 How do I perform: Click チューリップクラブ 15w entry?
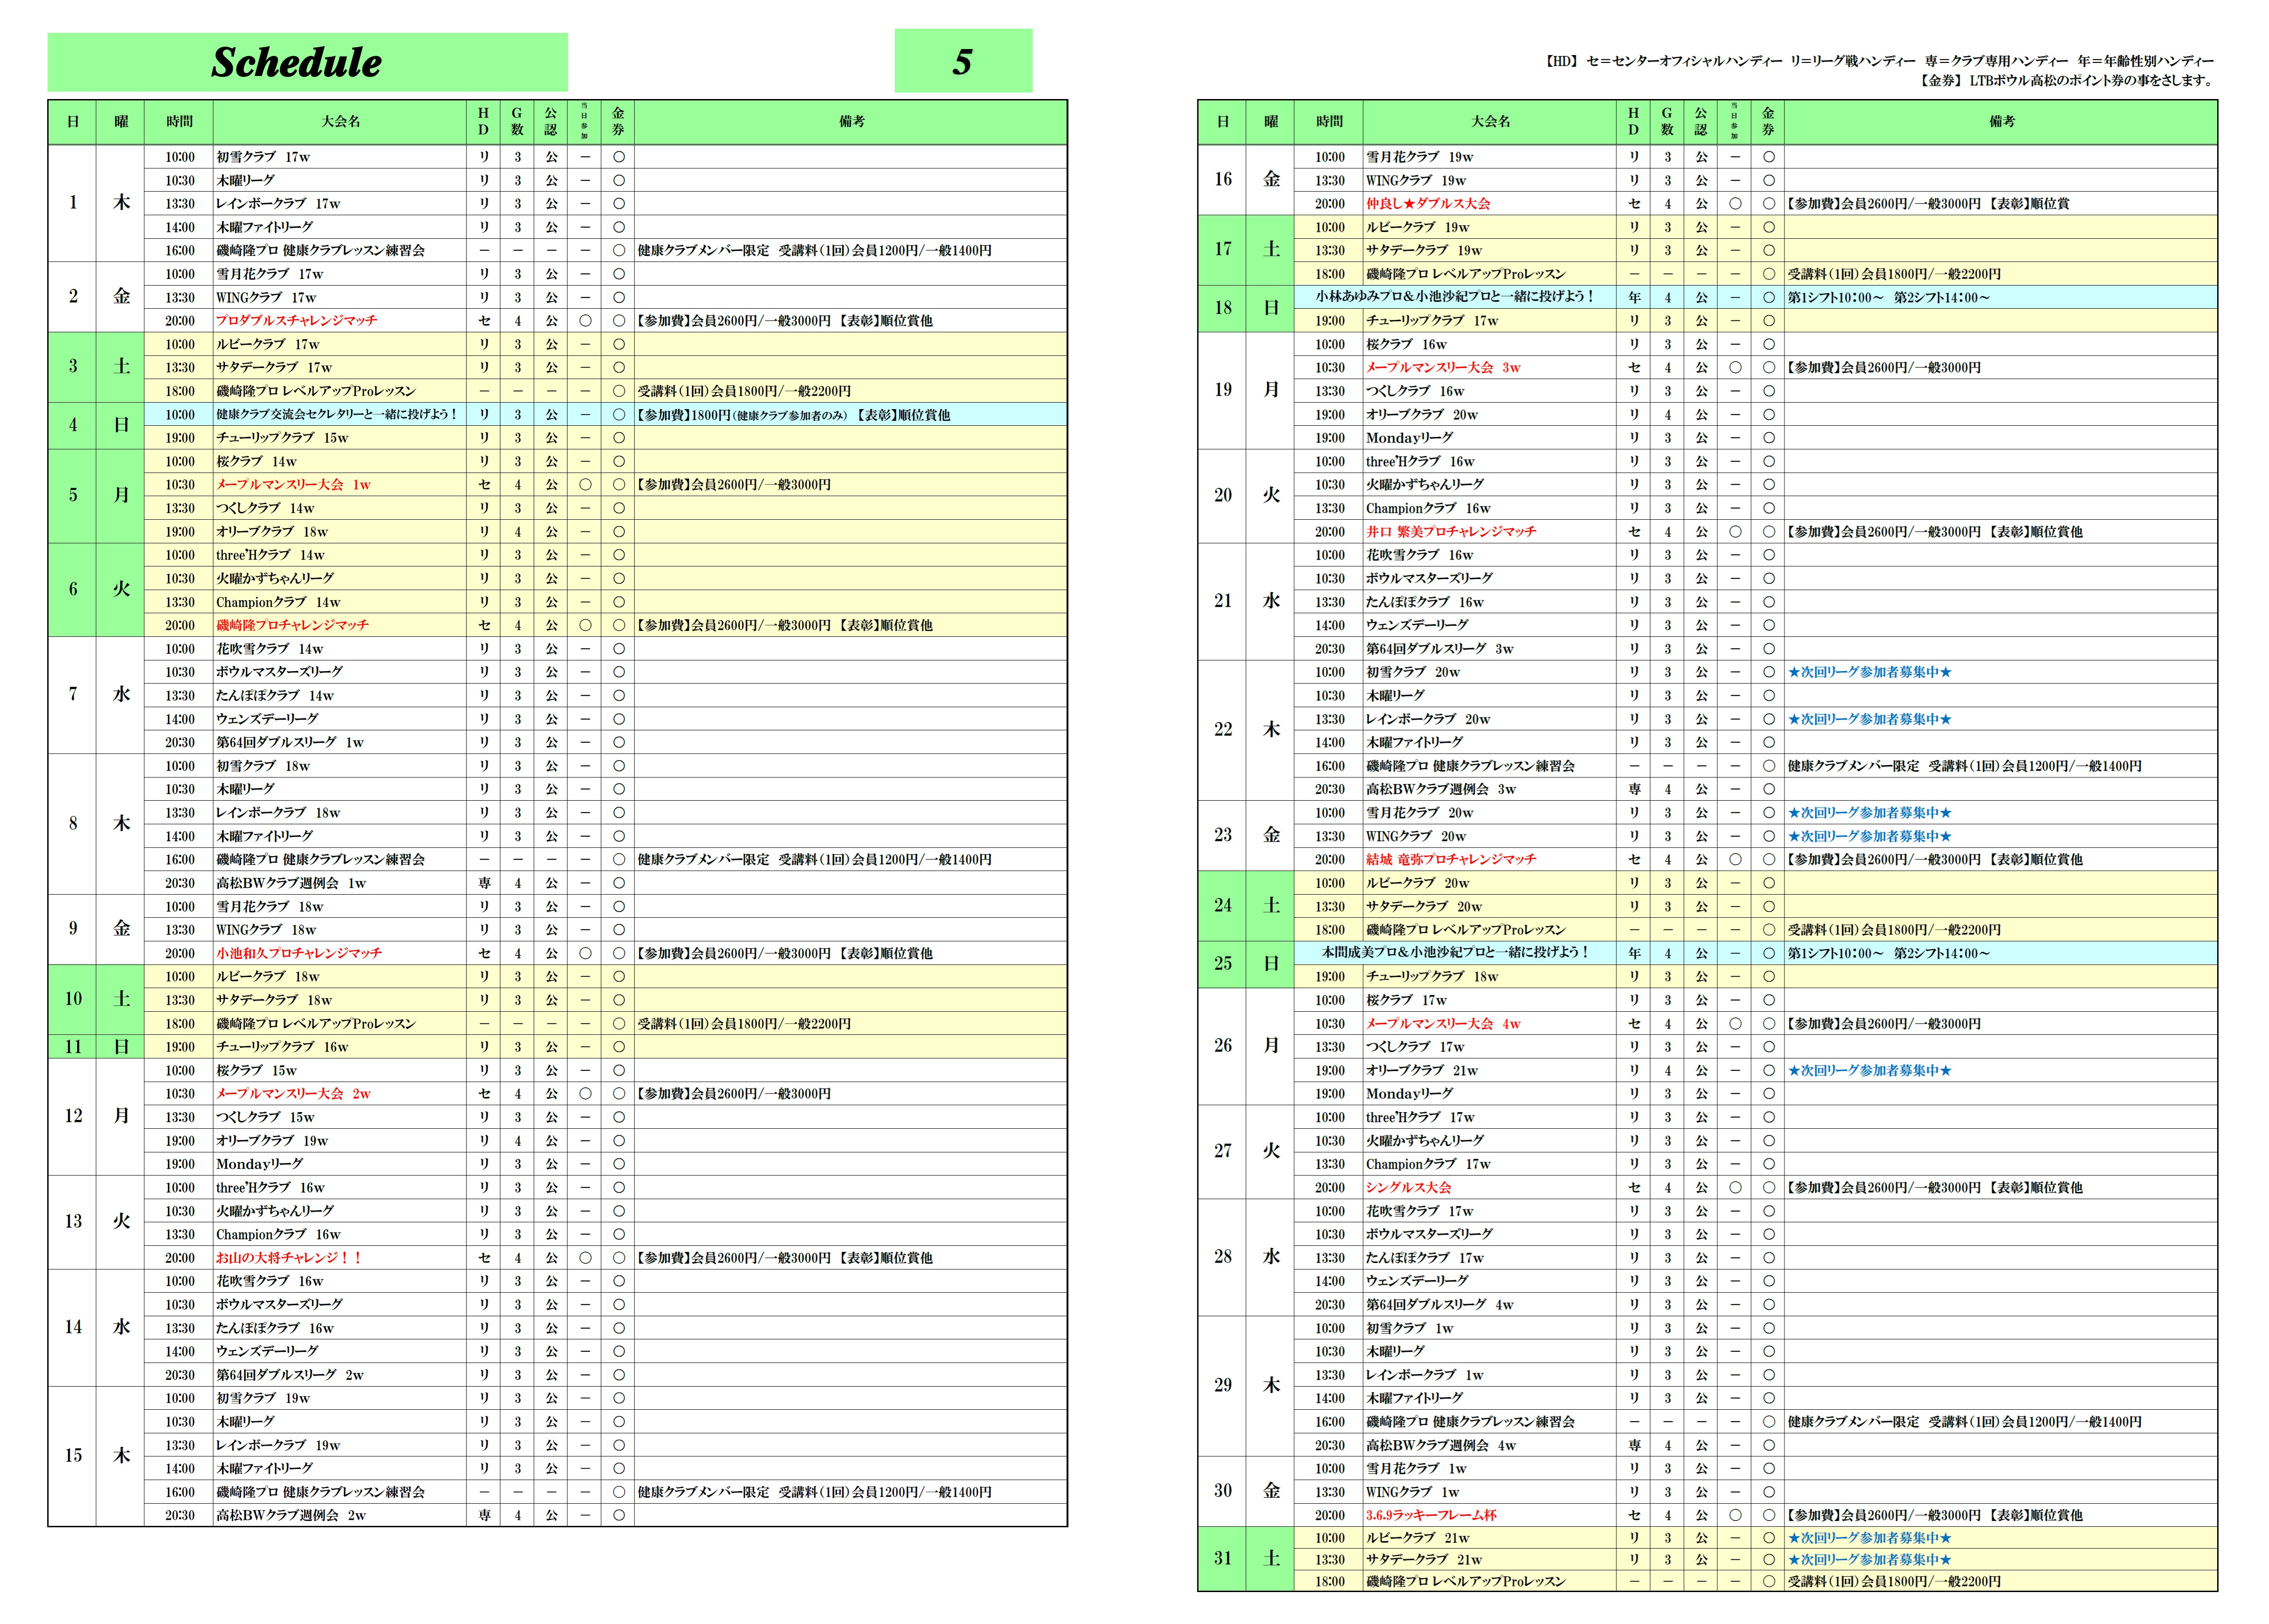point(282,438)
